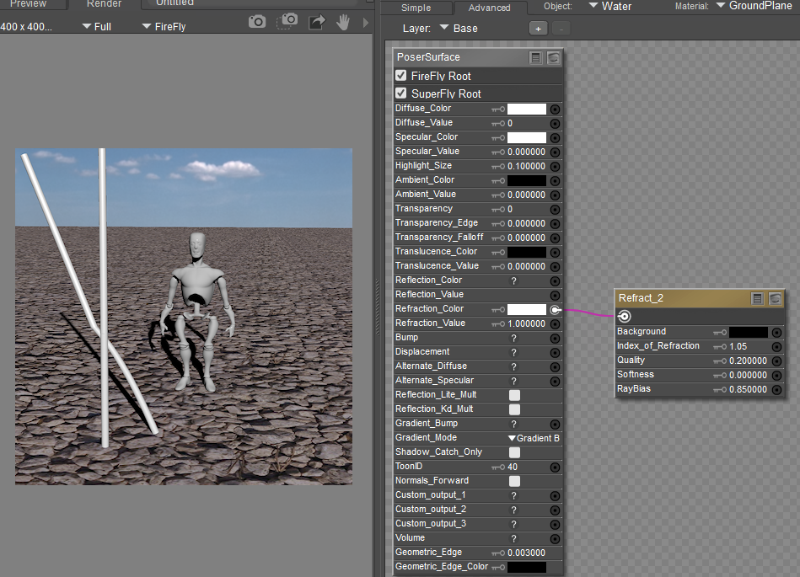The image size is (800, 577).
Task: Open the FireFly renderer dropdown
Action: [163, 26]
